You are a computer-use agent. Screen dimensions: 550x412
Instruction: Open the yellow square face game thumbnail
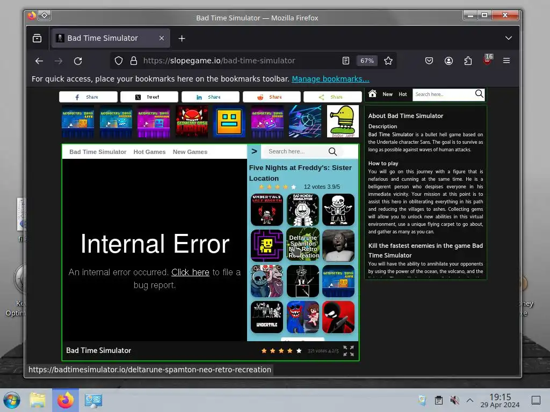229,122
